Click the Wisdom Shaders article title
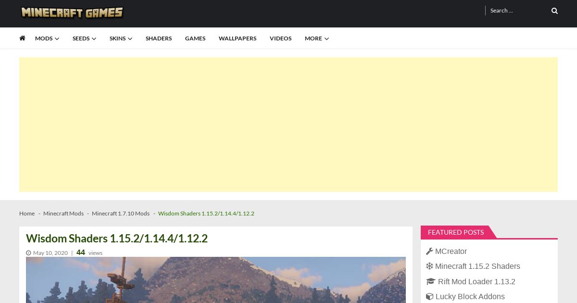The width and height of the screenshot is (577, 303). point(117,239)
